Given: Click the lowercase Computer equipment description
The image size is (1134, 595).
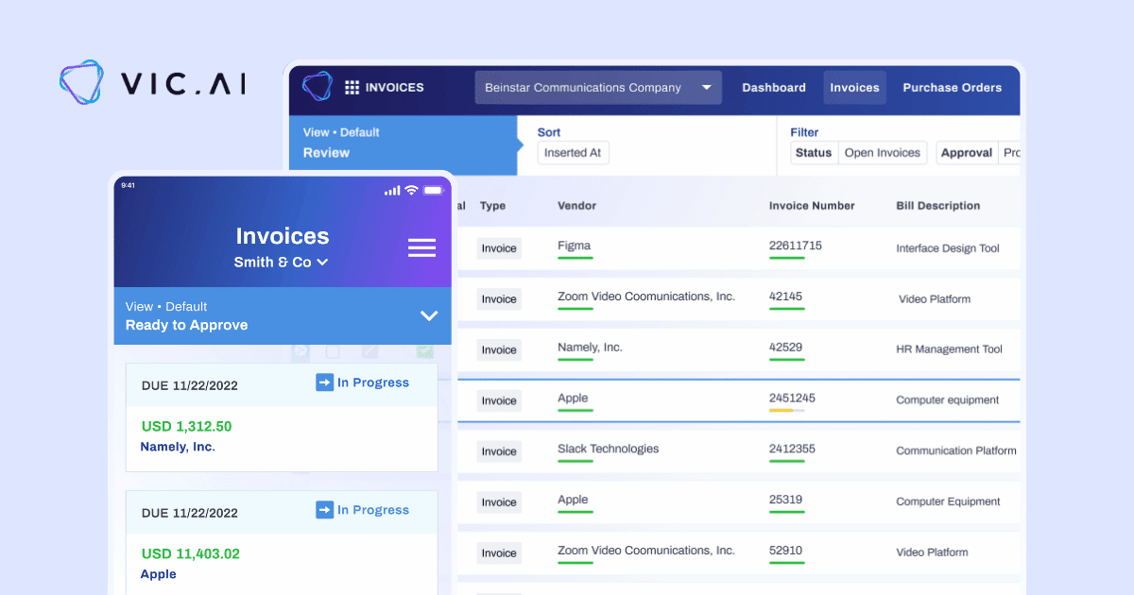Looking at the screenshot, I should [948, 400].
